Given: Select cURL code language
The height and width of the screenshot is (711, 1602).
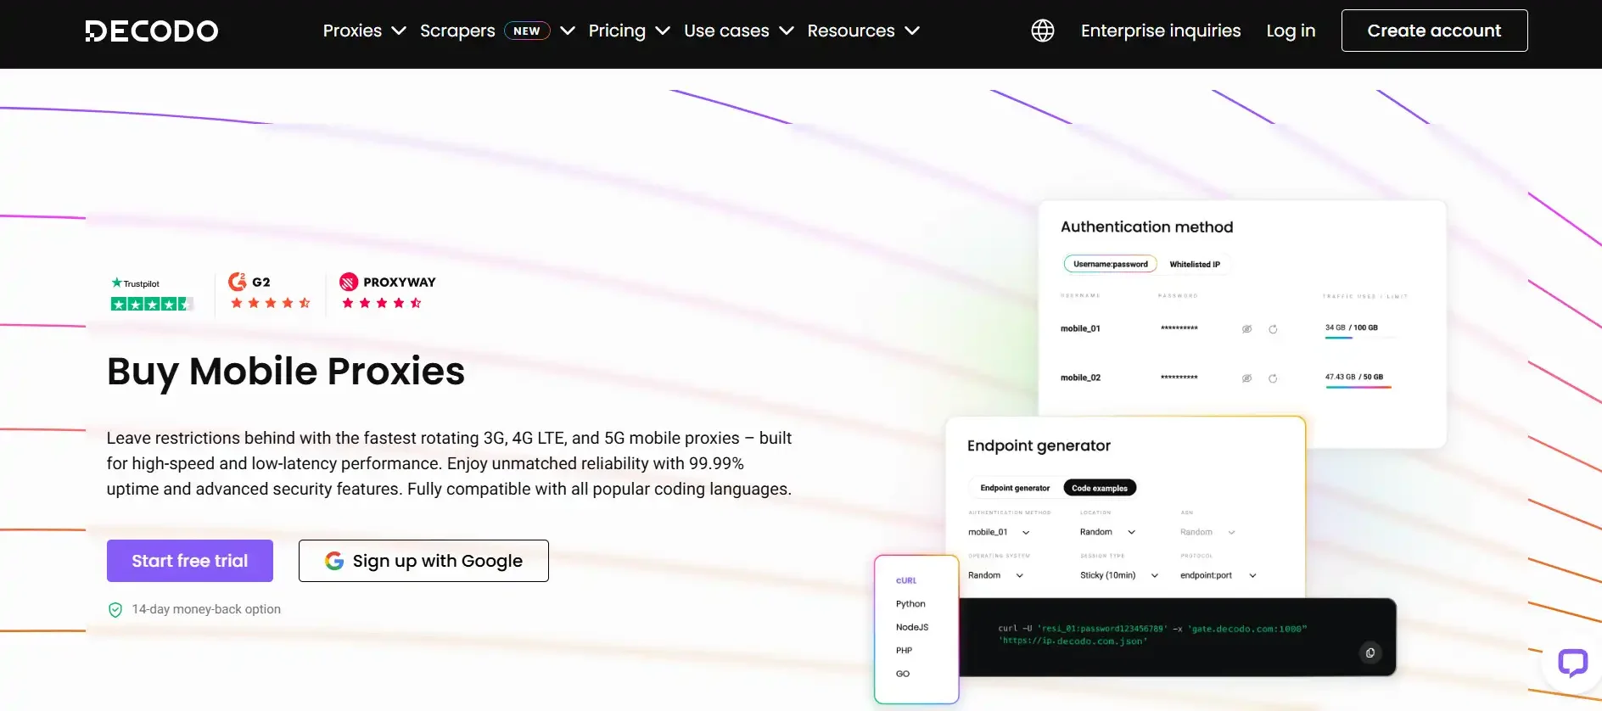Looking at the screenshot, I should coord(906,580).
